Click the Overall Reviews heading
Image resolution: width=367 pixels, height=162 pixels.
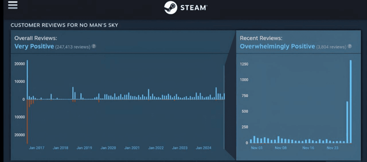35,38
